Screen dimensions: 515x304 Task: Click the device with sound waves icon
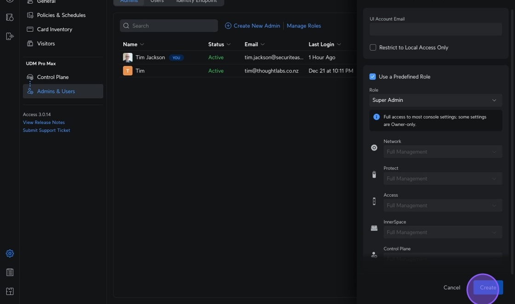point(10,36)
